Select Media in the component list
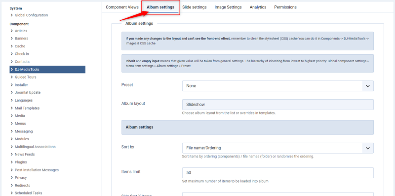Screen dimensions: 395x196 [x=20, y=116]
